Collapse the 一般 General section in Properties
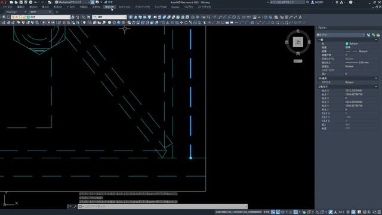382x215 pixels. (x=376, y=40)
